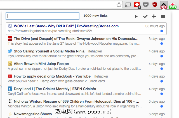Screen dimensions: 179x118
Task: Open the red asterisk extension with badge 2
Action: [x=137, y=5]
